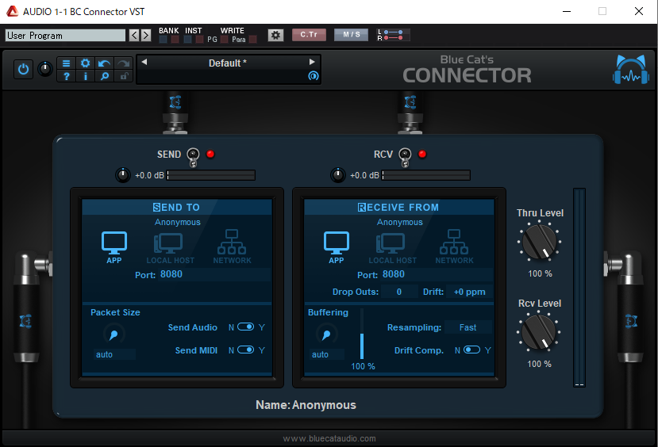The image size is (658, 447).
Task: Toggle the Send MIDI switch
Action: coord(246,350)
